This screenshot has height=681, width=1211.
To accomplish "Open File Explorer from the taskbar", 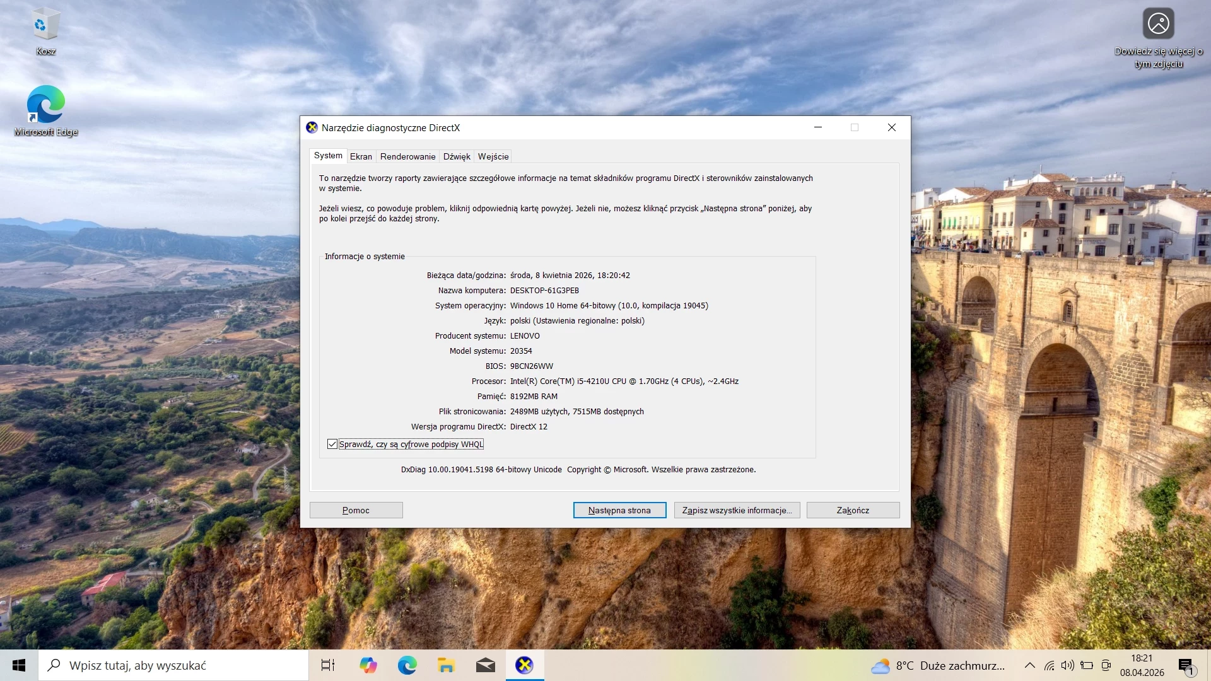I will point(446,665).
